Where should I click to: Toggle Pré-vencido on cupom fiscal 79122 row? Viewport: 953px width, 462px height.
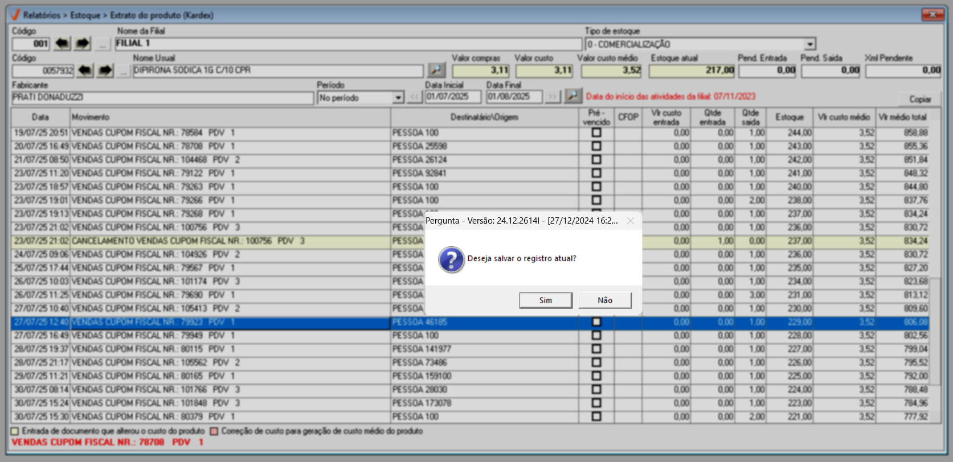point(596,174)
